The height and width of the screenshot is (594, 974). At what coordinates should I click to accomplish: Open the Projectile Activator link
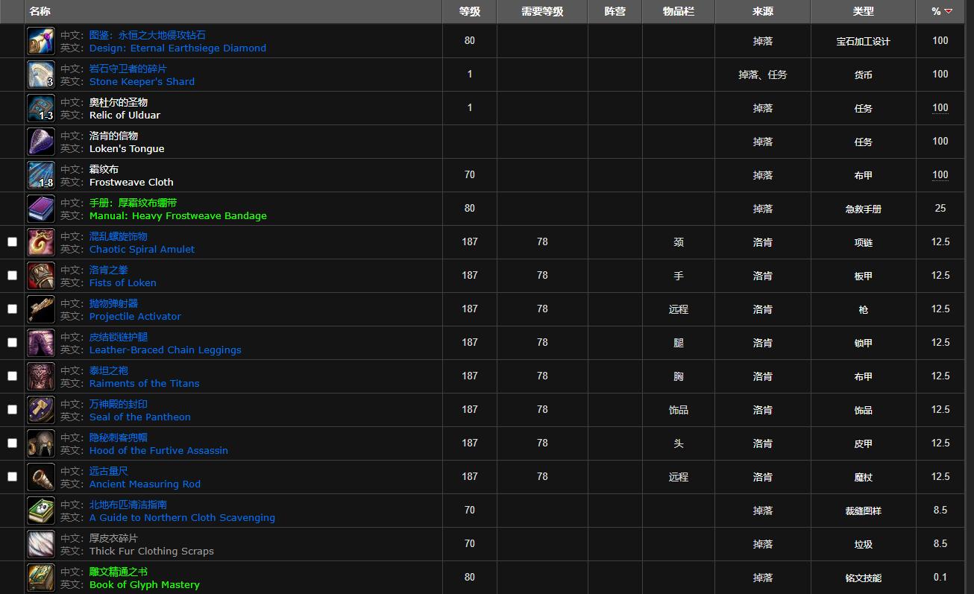(135, 316)
